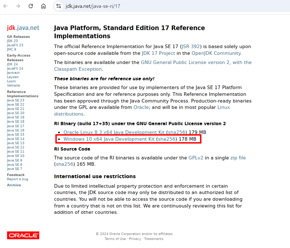Reload the page with the refresh icon

[x=31, y=6]
